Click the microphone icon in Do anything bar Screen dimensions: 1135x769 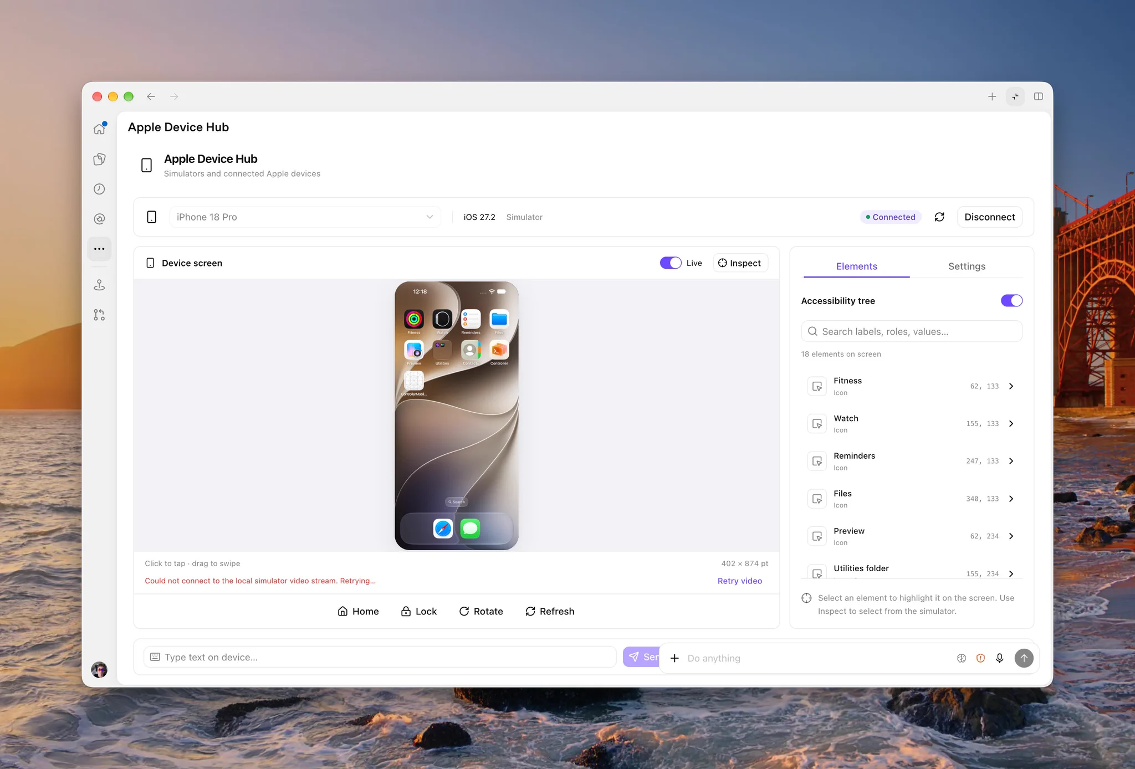(1000, 658)
